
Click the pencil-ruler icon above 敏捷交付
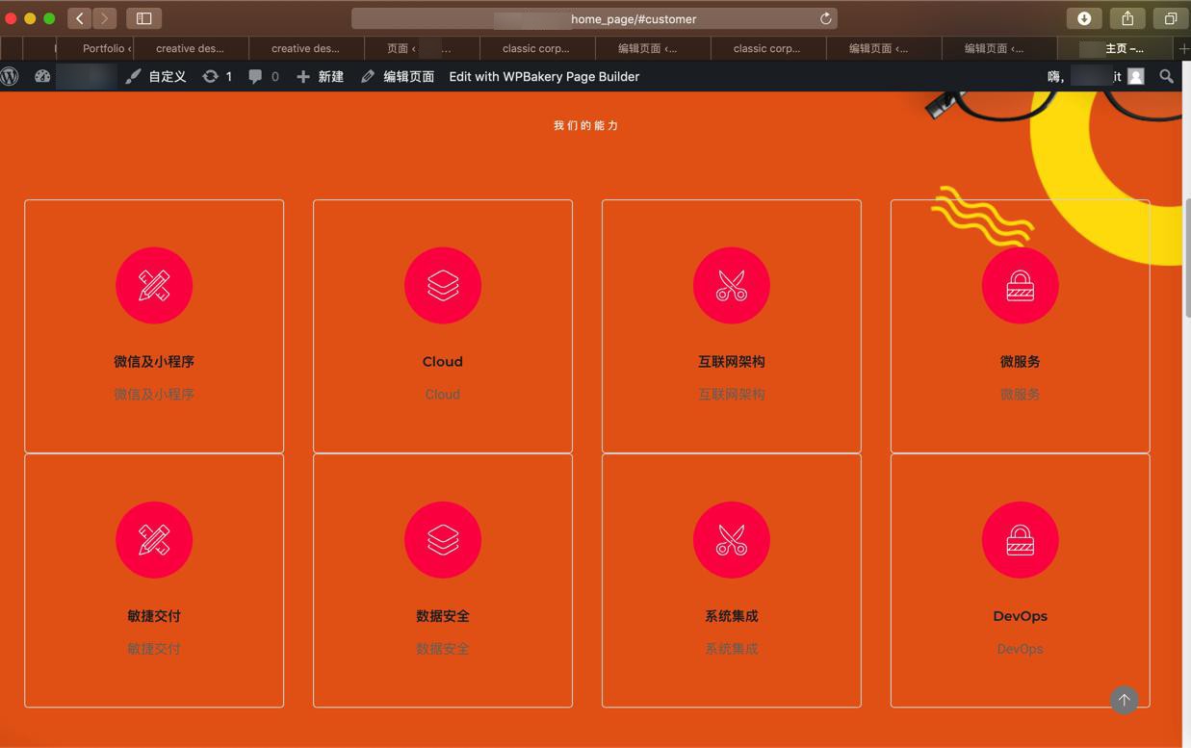pos(154,540)
